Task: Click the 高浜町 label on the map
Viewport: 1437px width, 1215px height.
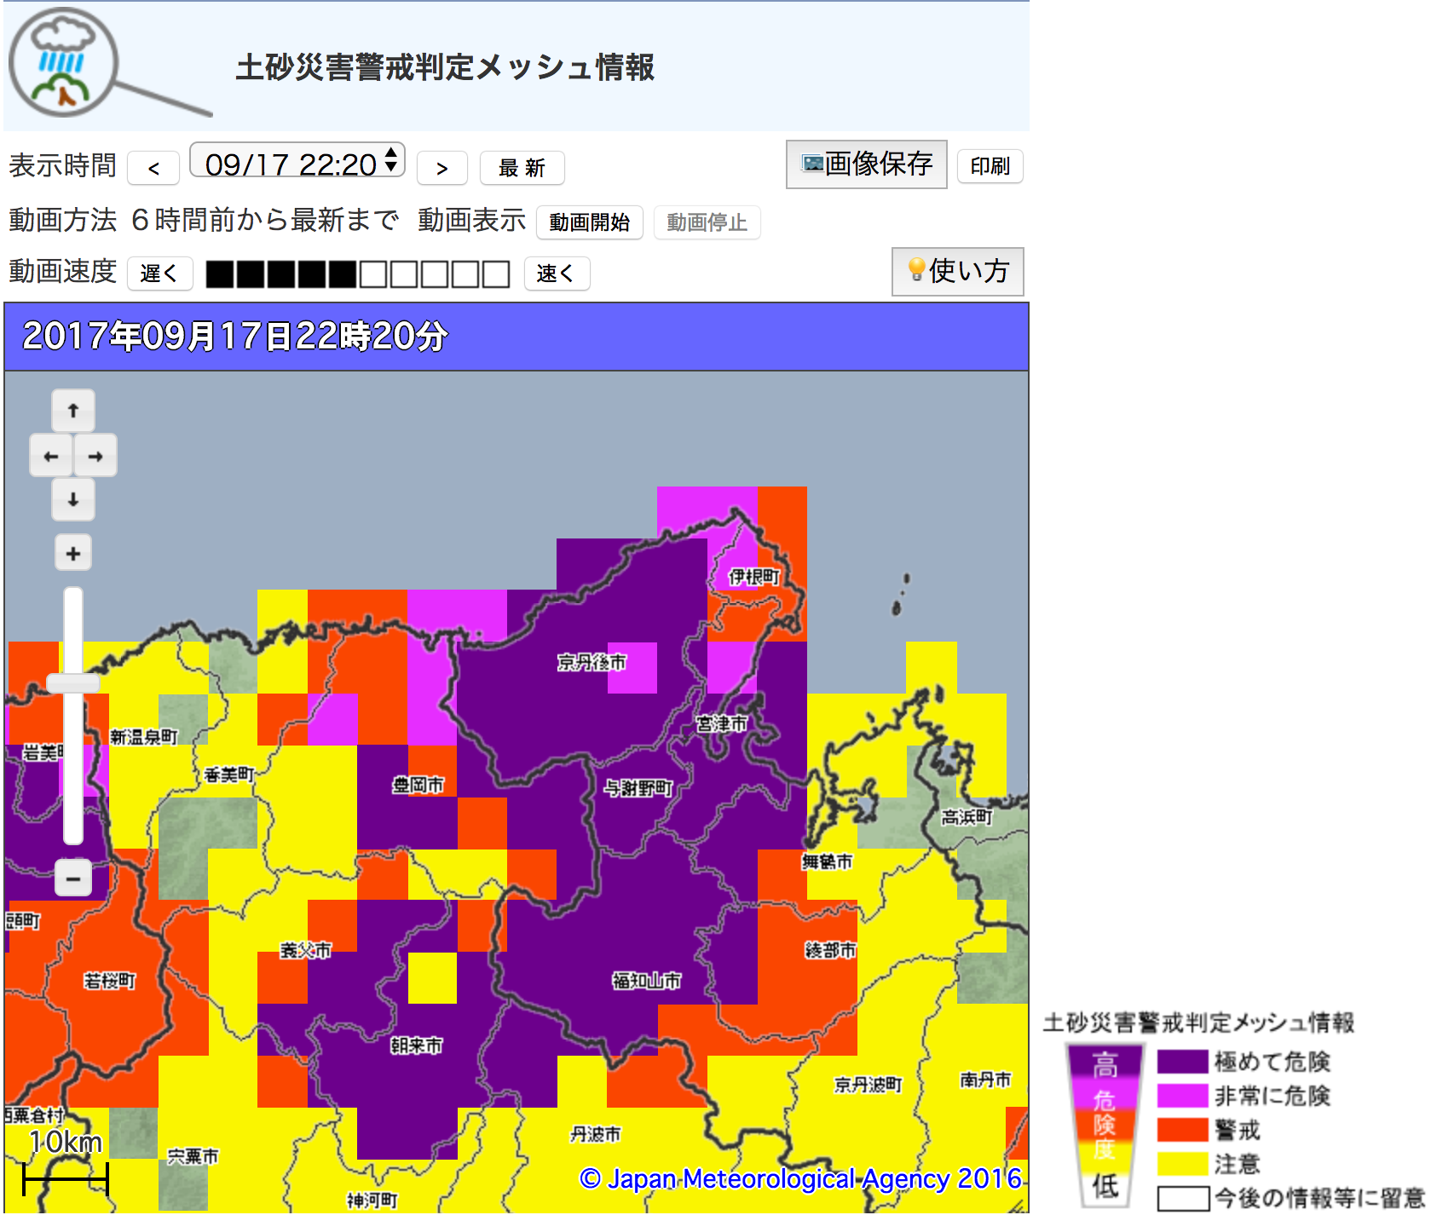Action: [967, 817]
